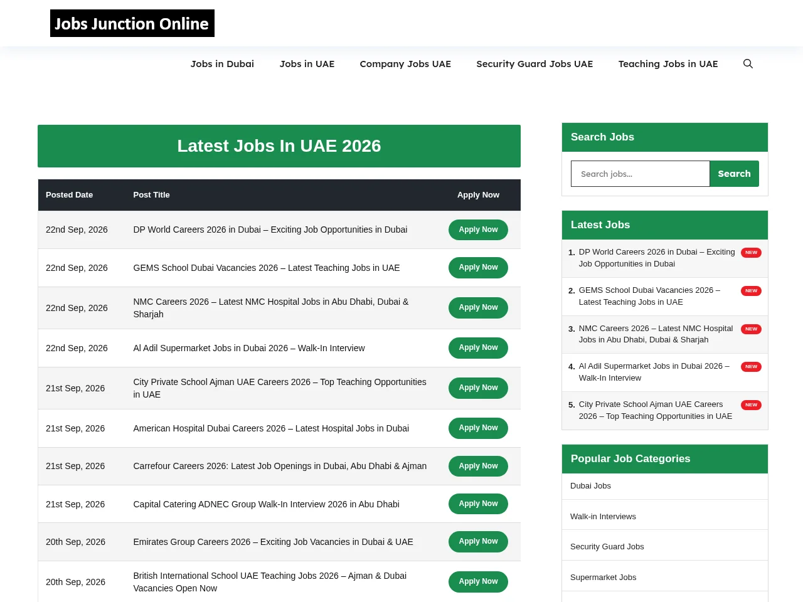The width and height of the screenshot is (803, 602).
Task: Open Security Guard Jobs category
Action: (607, 547)
